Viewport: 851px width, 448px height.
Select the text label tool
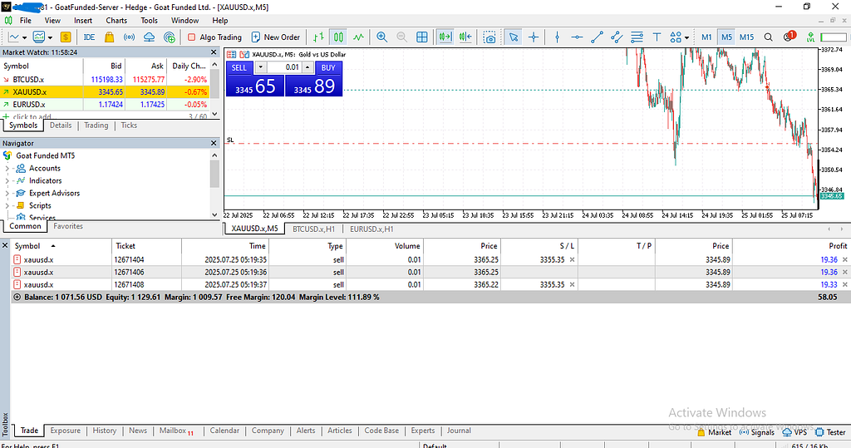(x=657, y=37)
